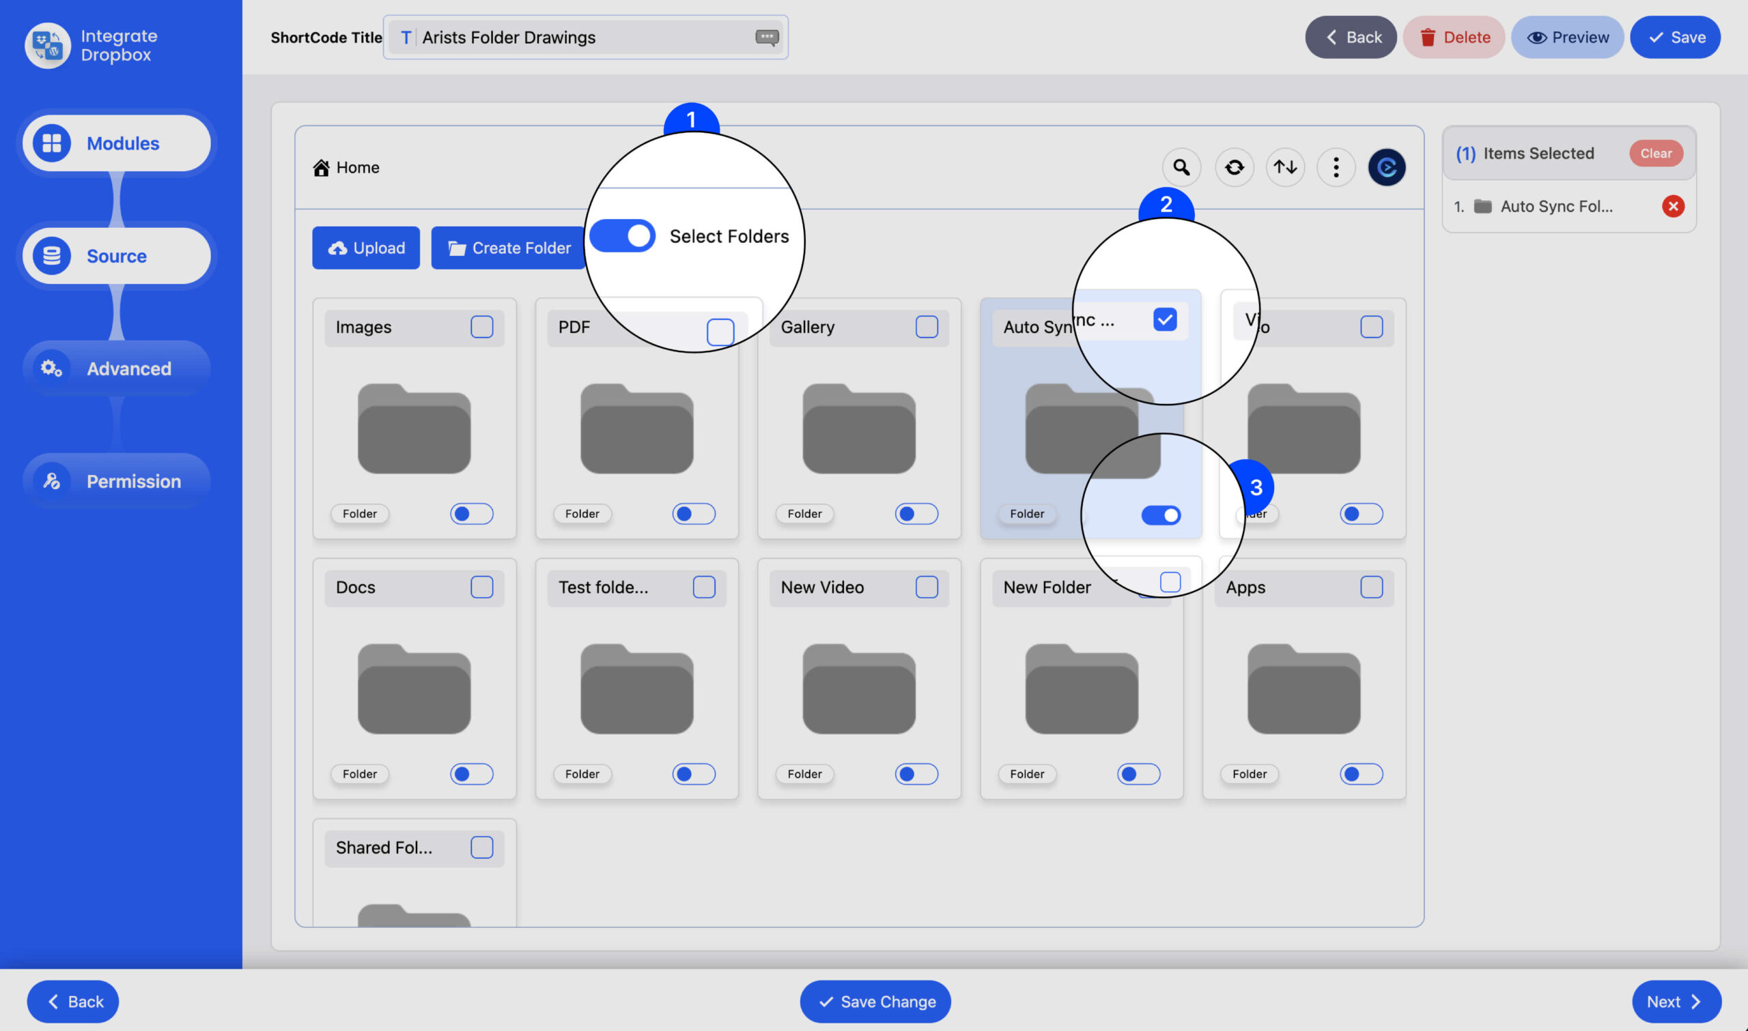Check the Shared Fol... checkbox
The height and width of the screenshot is (1031, 1748).
481,847
